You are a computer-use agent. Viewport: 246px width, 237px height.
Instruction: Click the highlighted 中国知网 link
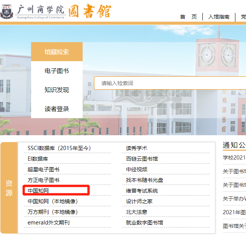(x=39, y=191)
